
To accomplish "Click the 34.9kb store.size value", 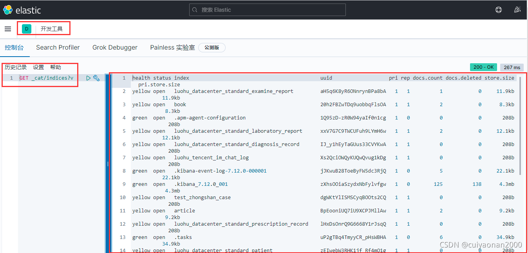I will pos(505,237).
